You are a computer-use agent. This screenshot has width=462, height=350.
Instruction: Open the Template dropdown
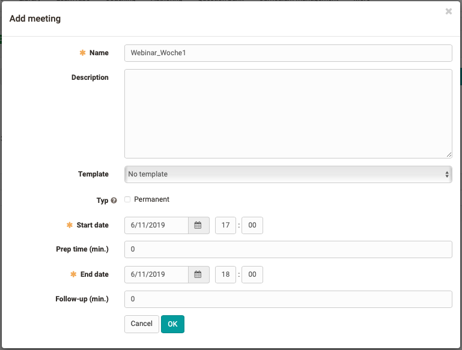[x=288, y=174]
